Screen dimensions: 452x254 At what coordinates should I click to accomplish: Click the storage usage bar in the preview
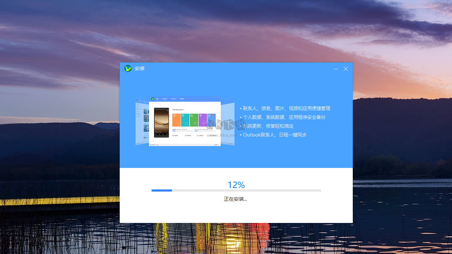click(183, 131)
